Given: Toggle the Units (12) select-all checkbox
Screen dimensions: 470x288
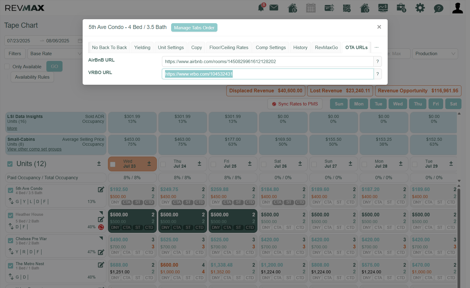Looking at the screenshot, I should [x=10, y=164].
